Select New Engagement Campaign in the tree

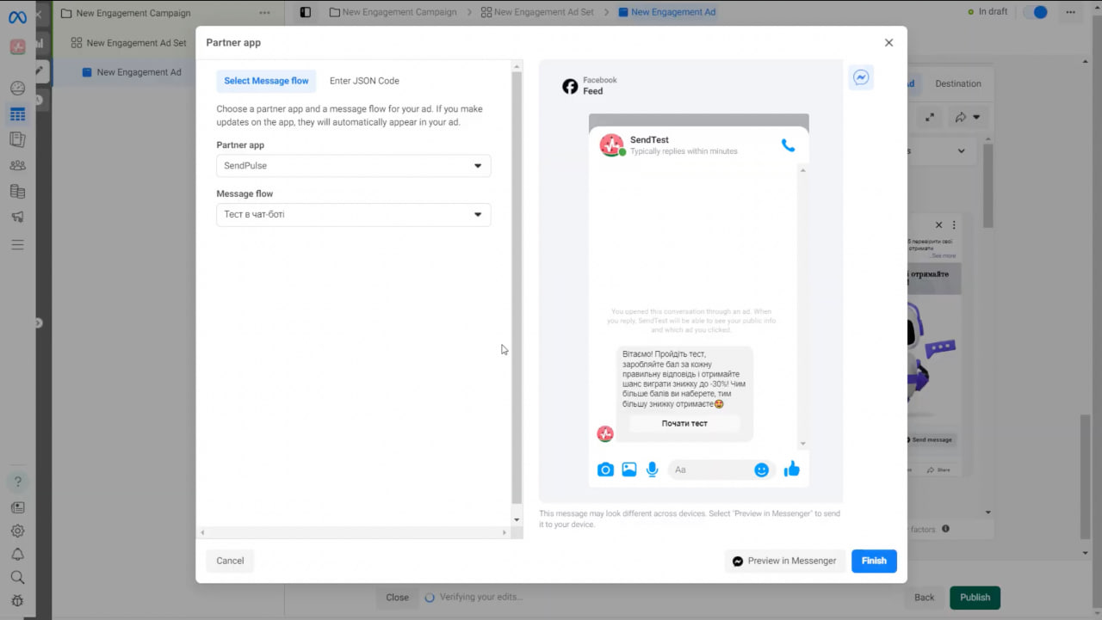click(x=133, y=13)
